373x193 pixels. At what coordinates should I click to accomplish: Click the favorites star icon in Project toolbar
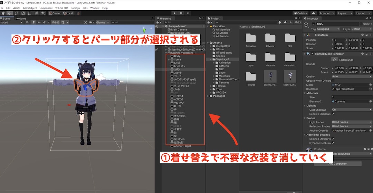pos(291,22)
